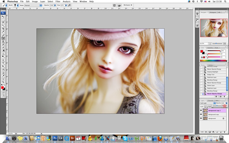Viewport: 229px width, 143px height.
Task: Select the Rectangle shape tool
Action: (x=3, y=69)
